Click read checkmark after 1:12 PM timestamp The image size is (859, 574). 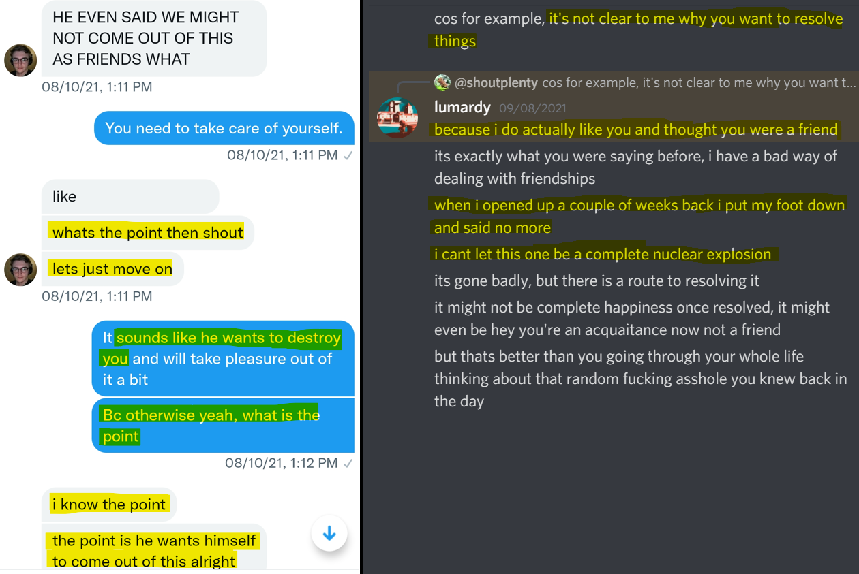point(348,463)
